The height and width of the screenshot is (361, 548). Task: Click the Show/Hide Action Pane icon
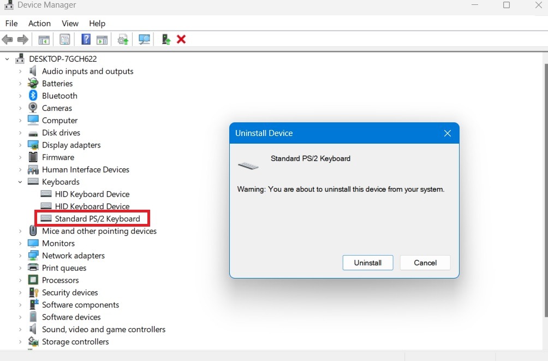102,39
